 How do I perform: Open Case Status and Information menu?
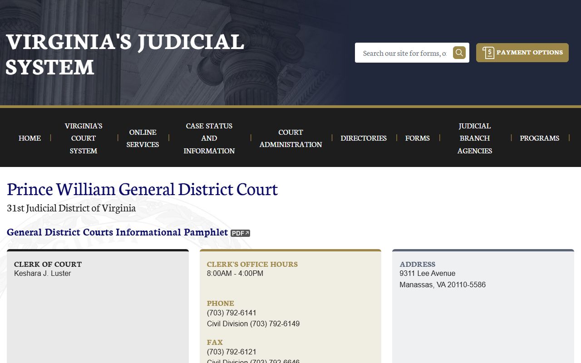[209, 138]
